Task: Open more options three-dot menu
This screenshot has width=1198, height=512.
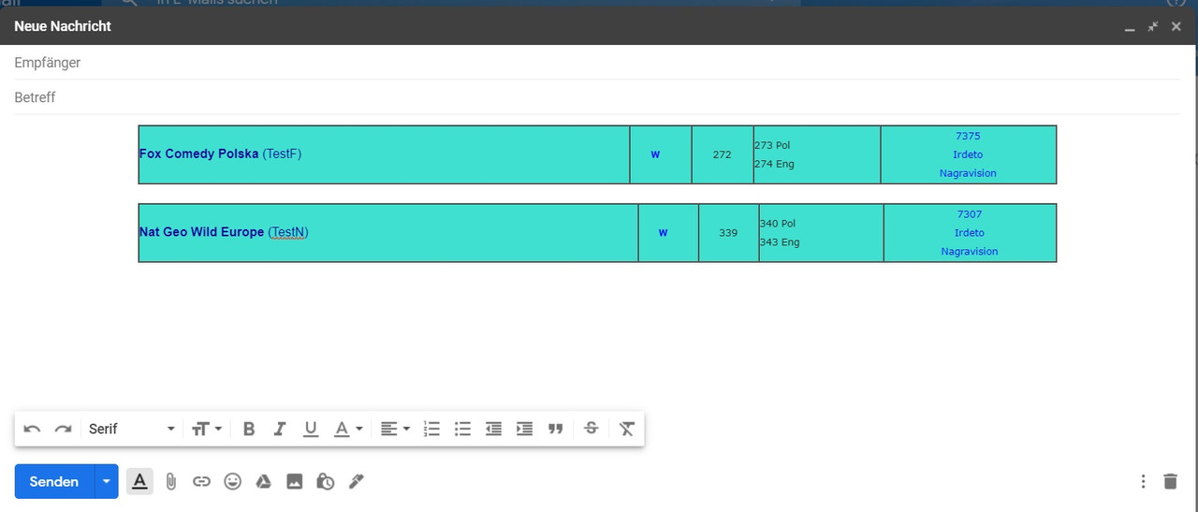Action: pos(1143,481)
